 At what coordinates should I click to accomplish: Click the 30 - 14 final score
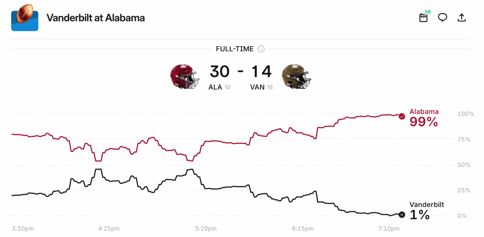240,72
